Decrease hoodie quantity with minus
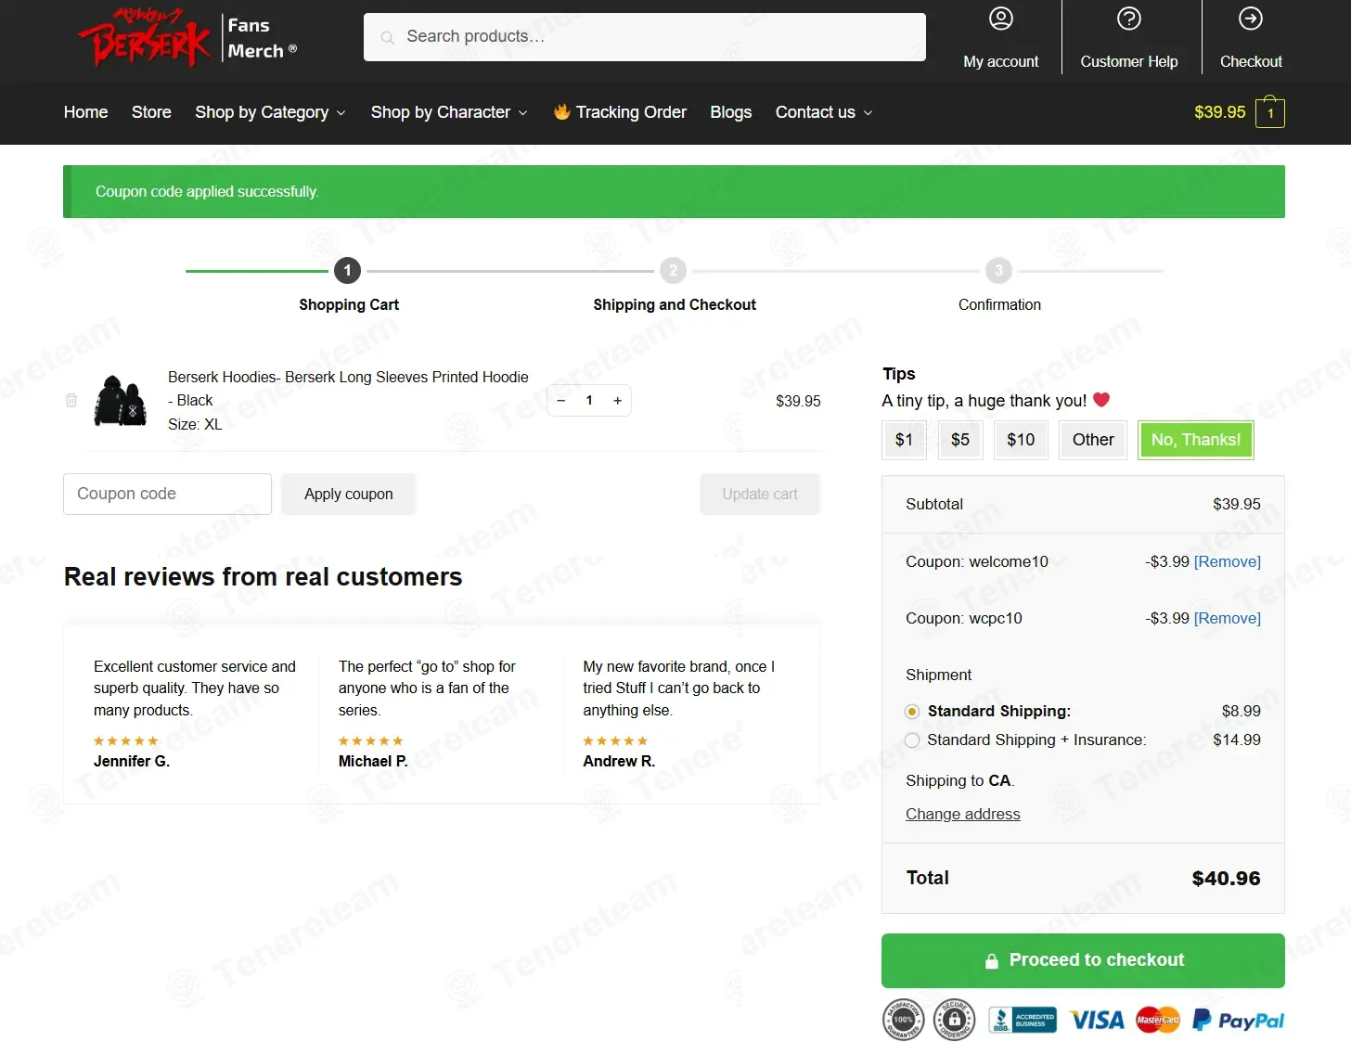 (x=561, y=401)
